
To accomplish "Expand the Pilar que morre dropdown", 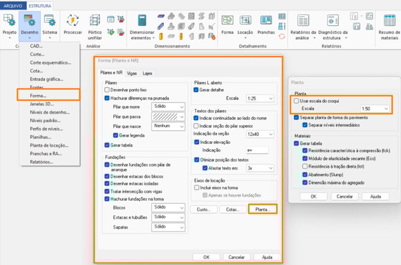I will coord(168,106).
